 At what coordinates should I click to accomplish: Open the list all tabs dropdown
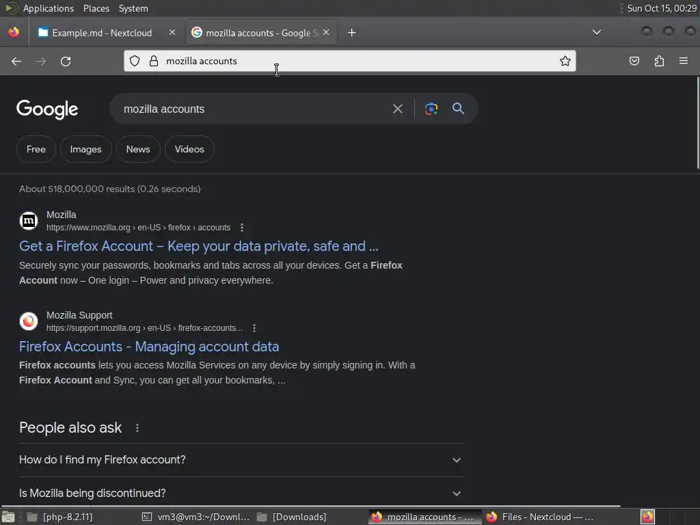coord(596,32)
